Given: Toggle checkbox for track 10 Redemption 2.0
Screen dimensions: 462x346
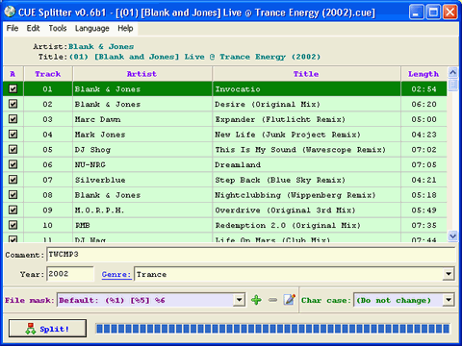Looking at the screenshot, I should pos(13,225).
